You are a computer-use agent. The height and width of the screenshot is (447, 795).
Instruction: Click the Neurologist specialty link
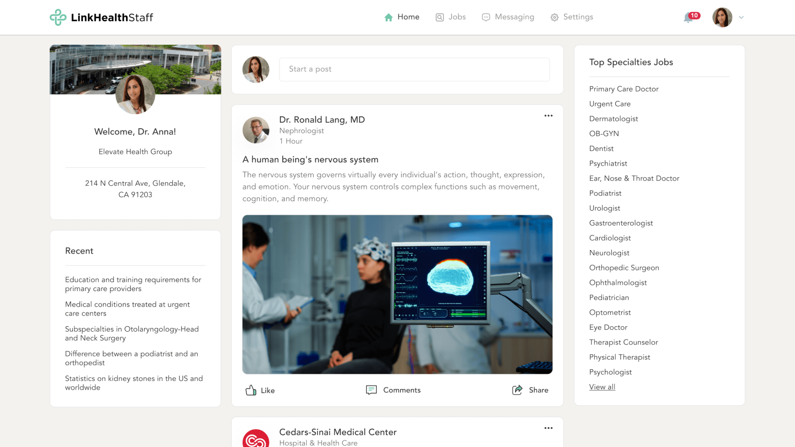[x=609, y=253]
